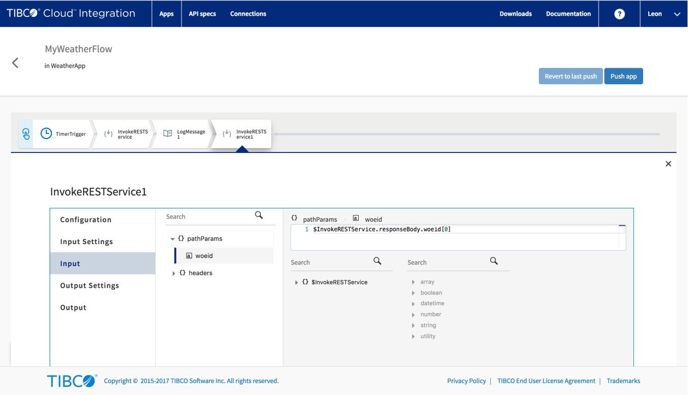Open the Leon user account dropdown
Screen dimensions: 688x395
tap(664, 14)
